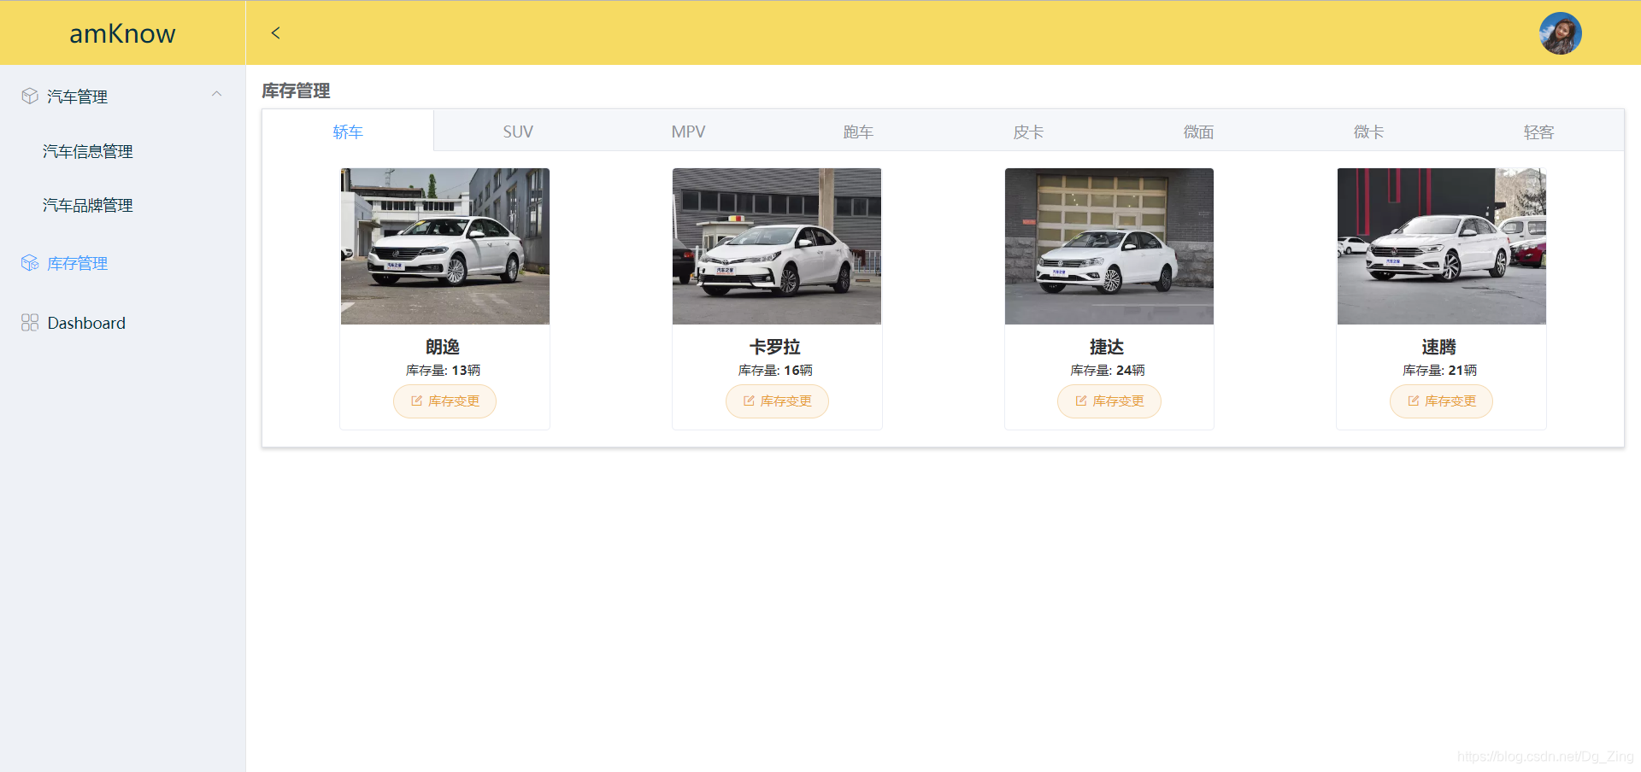Click the 库存管理 page heading
Image resolution: width=1641 pixels, height=772 pixels.
point(296,91)
